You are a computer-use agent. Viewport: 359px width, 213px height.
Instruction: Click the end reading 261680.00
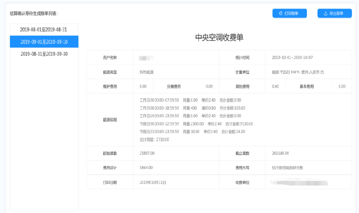pos(280,153)
